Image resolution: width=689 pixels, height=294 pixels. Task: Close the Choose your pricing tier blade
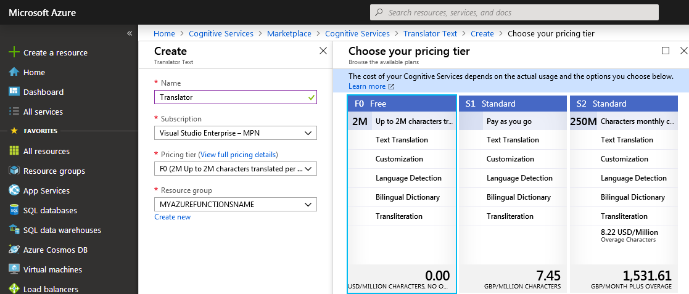click(x=683, y=51)
